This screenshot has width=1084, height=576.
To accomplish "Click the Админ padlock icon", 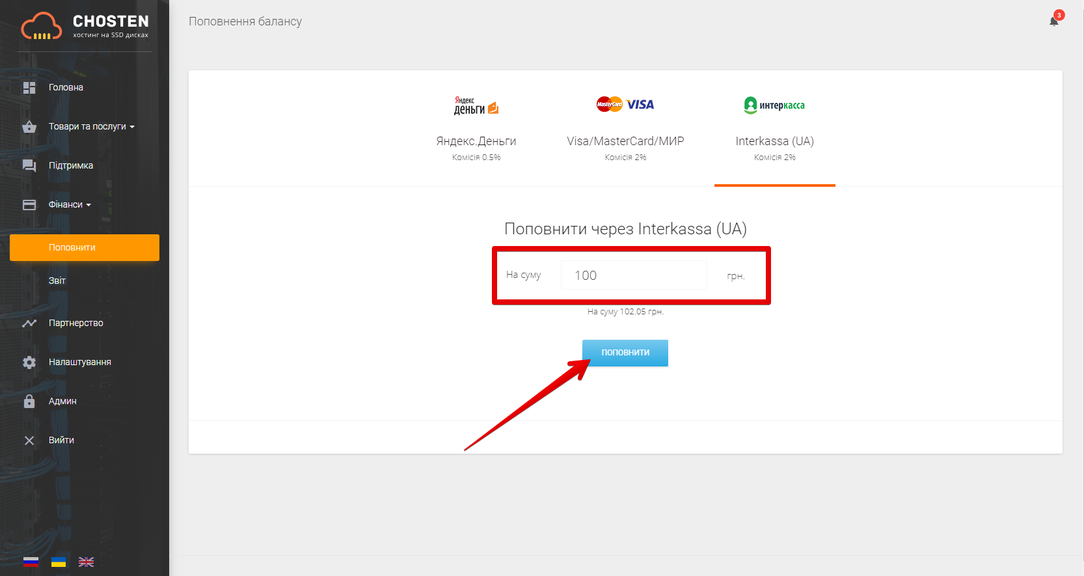I will pyautogui.click(x=29, y=401).
